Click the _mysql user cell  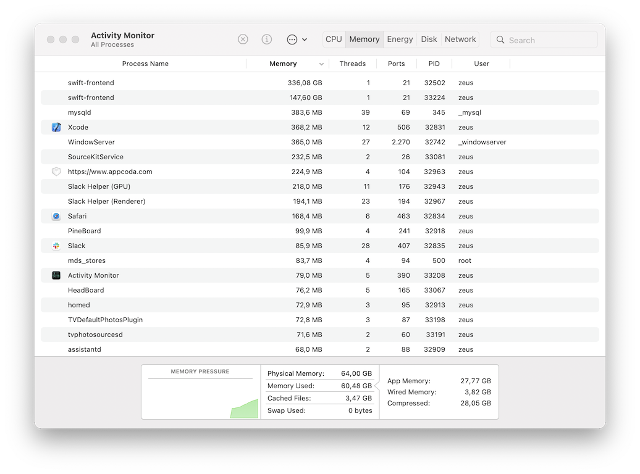[x=469, y=112]
